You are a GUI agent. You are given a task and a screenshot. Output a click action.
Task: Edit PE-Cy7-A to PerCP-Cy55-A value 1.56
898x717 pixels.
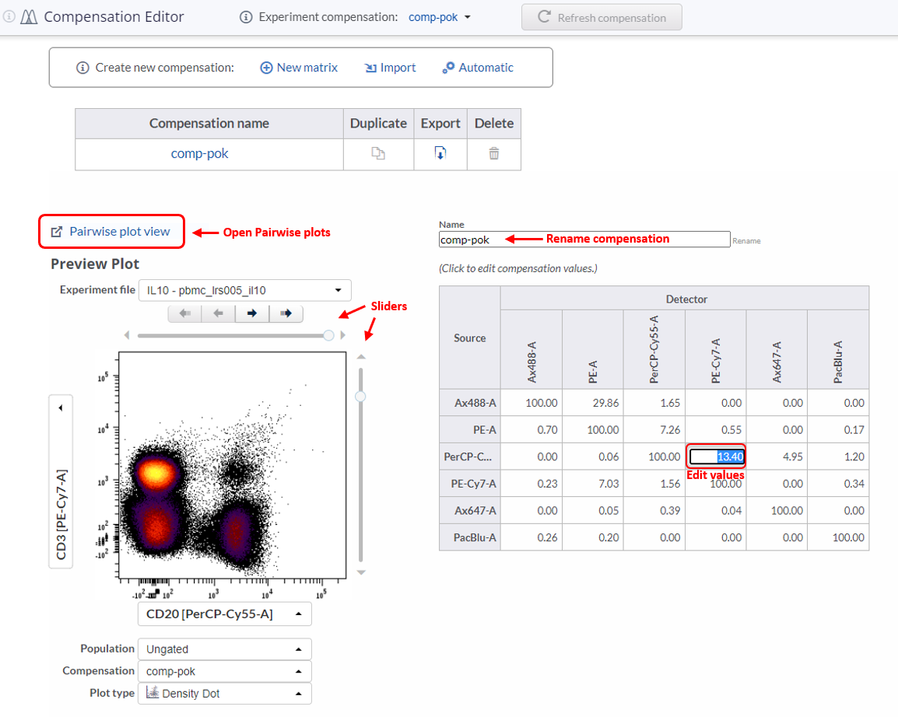click(654, 484)
